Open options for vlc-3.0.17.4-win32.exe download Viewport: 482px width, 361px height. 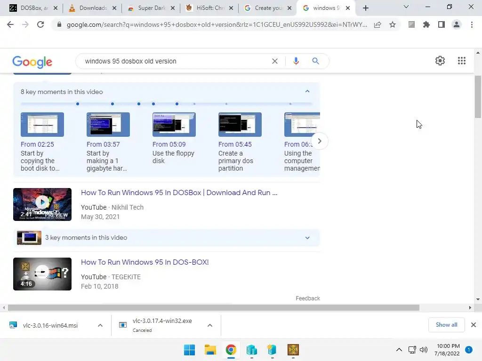click(209, 325)
